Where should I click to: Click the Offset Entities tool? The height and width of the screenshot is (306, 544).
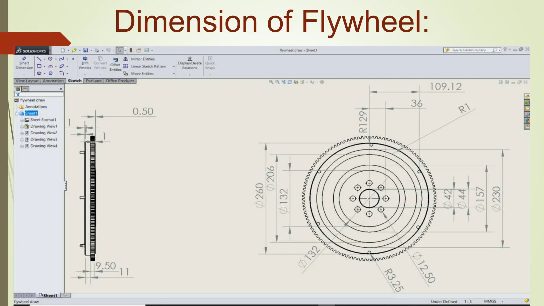(x=115, y=65)
